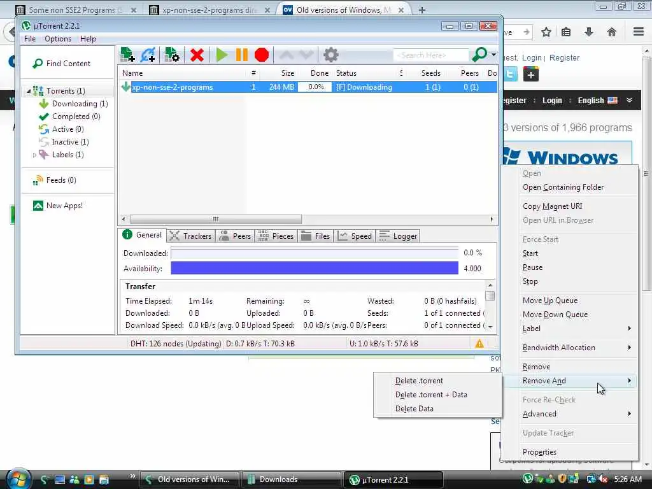The image size is (652, 489).
Task: Select Inactive (1) in the sidebar
Action: [64, 142]
